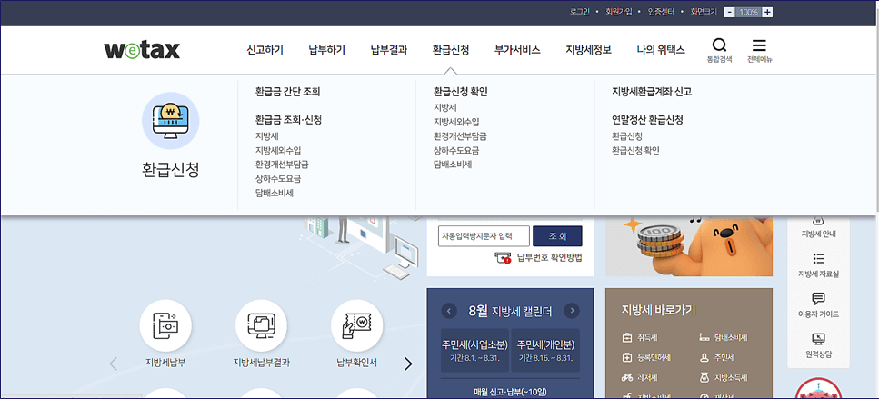Click the 등록면허세 shortcut icon
The width and height of the screenshot is (879, 399).
[x=626, y=357]
